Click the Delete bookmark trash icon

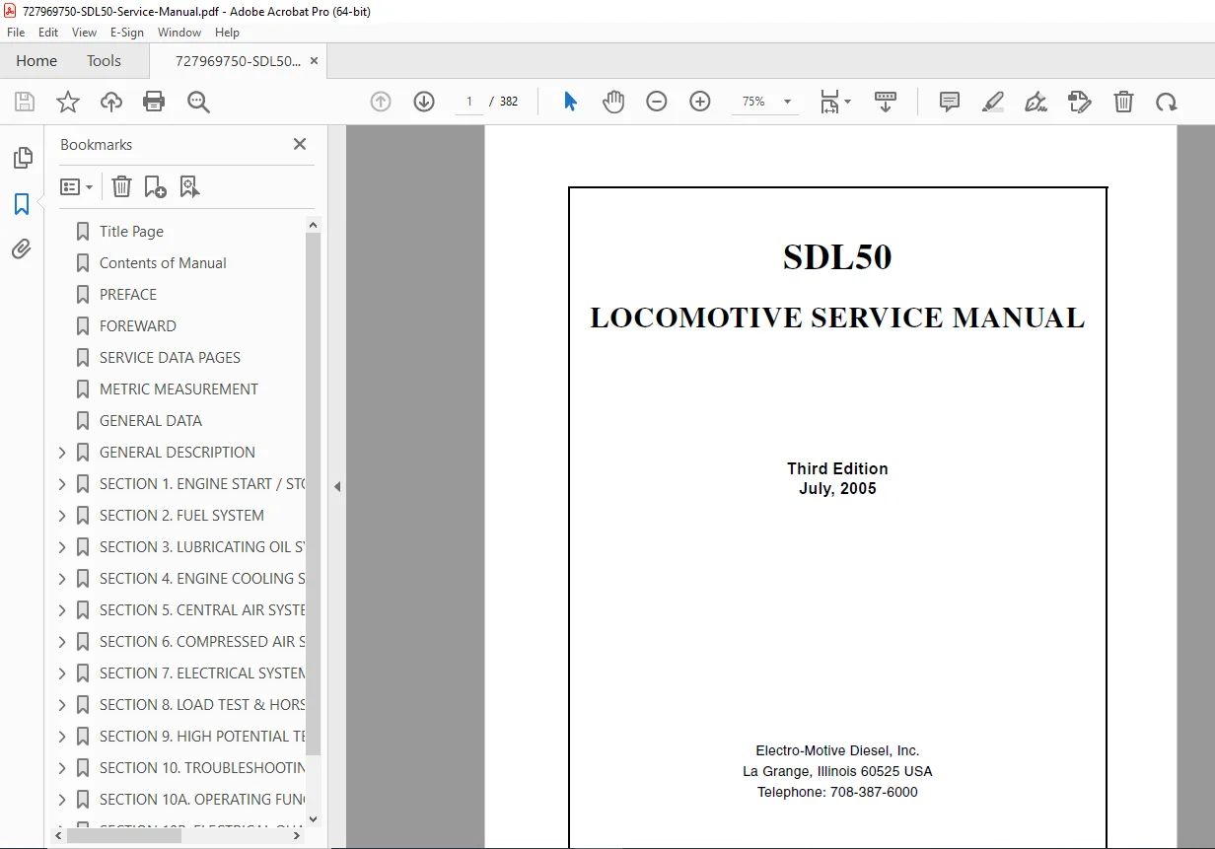tap(121, 186)
